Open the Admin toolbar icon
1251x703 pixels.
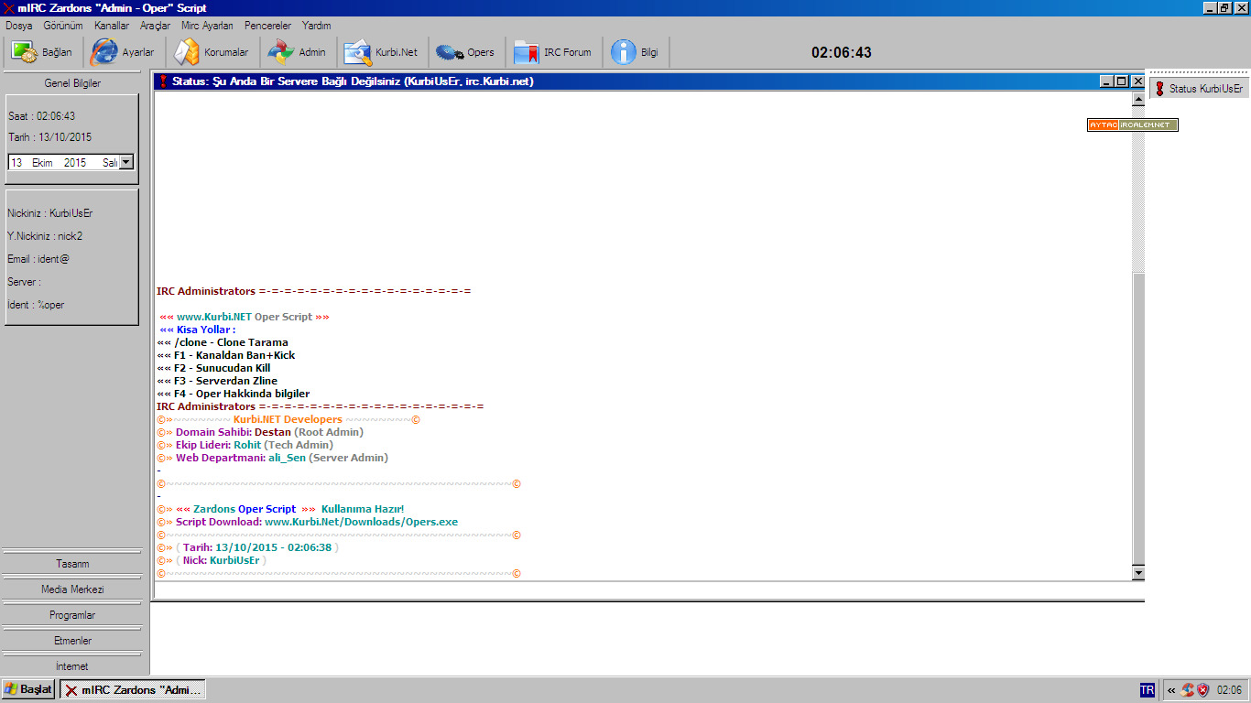[297, 52]
